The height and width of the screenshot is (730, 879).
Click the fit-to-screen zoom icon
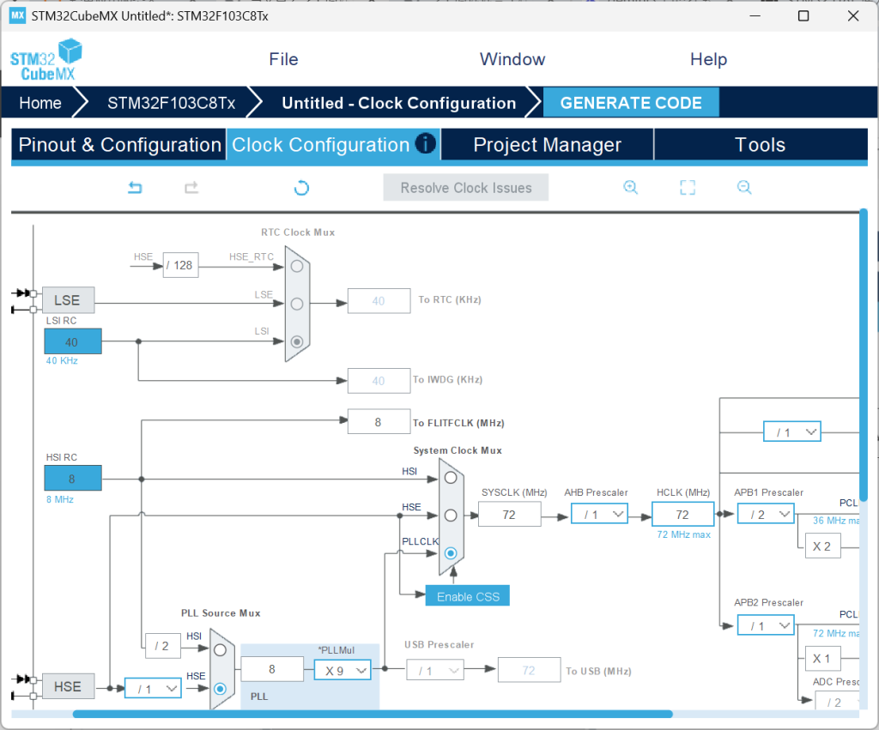688,188
